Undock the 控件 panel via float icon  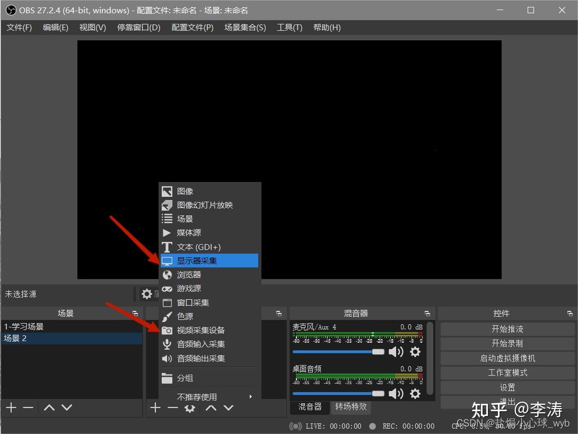[x=570, y=314]
